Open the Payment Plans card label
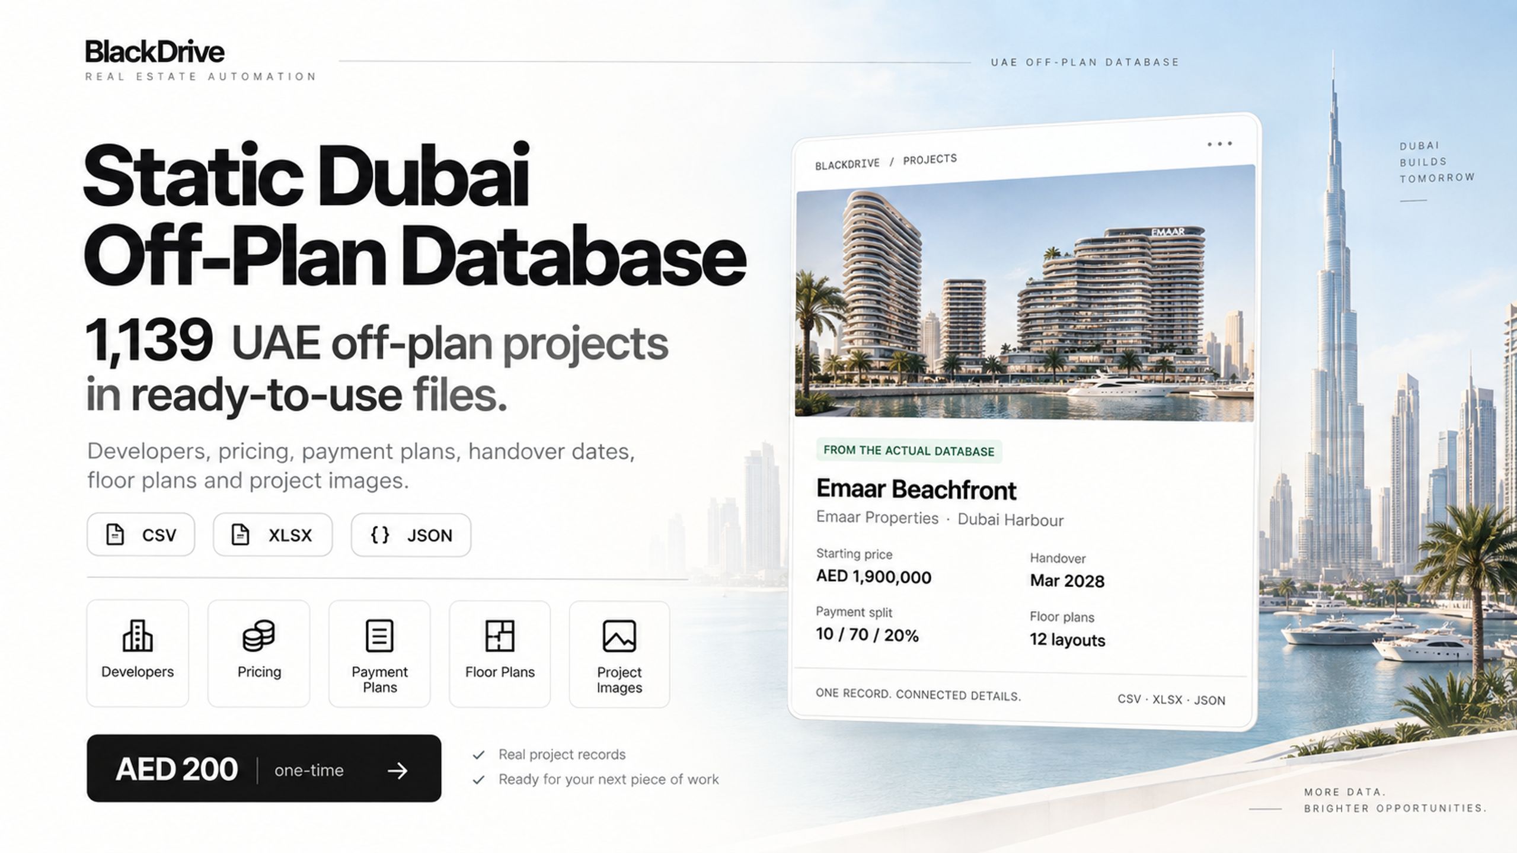1517x853 pixels. click(x=379, y=679)
